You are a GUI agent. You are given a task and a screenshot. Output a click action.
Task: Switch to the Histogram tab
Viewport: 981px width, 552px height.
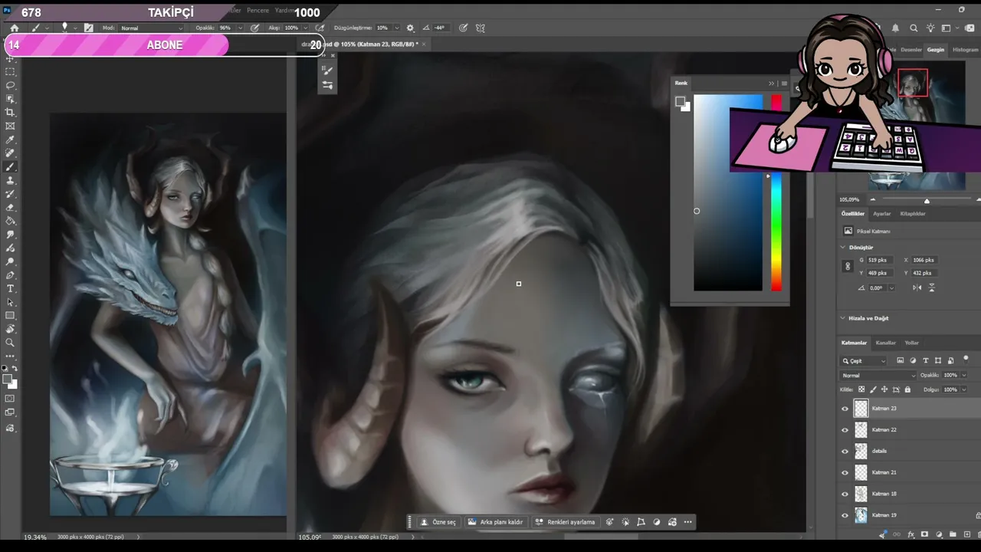coord(965,50)
